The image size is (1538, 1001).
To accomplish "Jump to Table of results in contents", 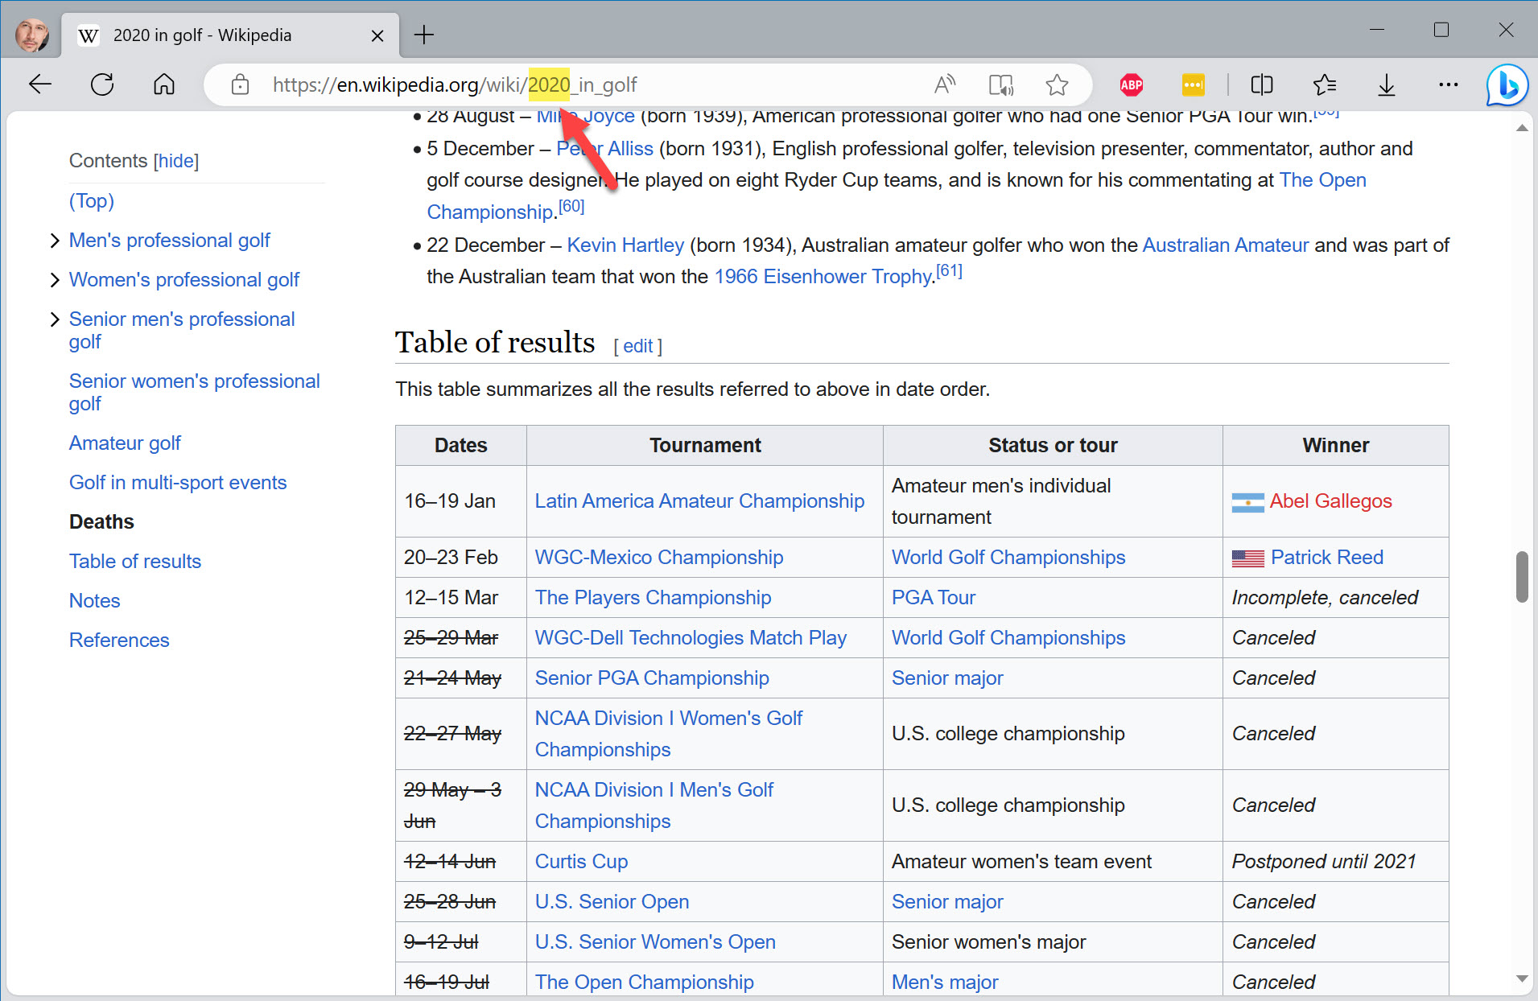I will point(135,562).
